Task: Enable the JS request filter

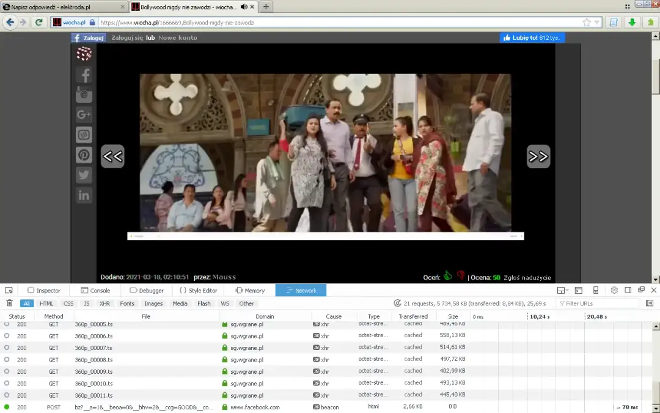Action: (x=87, y=303)
